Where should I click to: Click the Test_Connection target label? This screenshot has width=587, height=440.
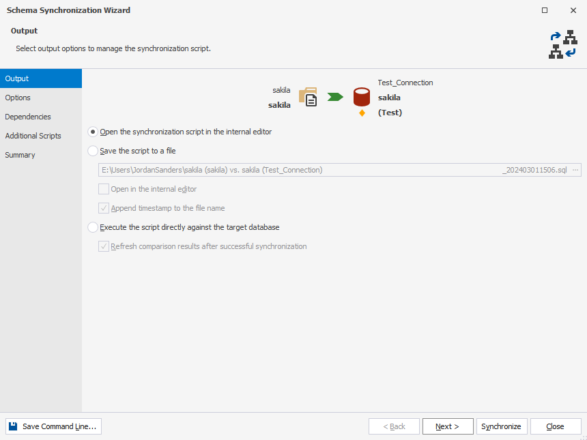click(405, 83)
